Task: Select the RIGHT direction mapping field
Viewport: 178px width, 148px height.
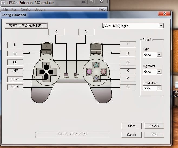Action: (x=15, y=87)
